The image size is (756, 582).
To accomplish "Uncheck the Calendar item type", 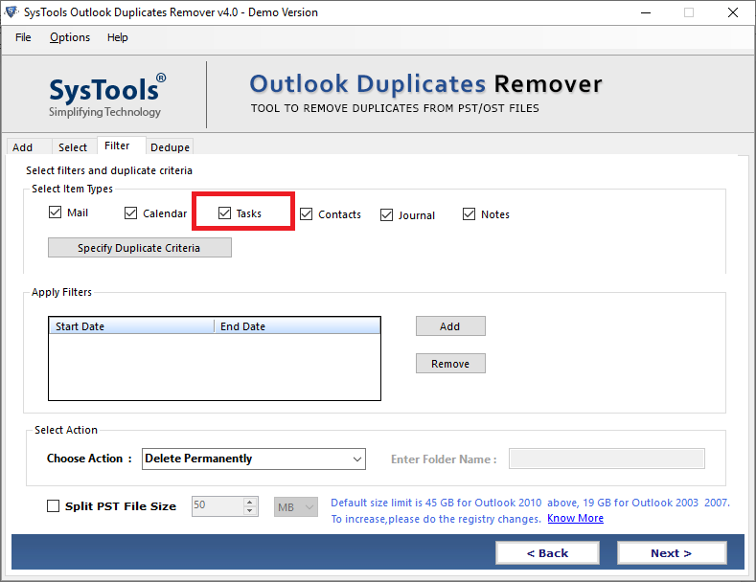I will pyautogui.click(x=130, y=213).
